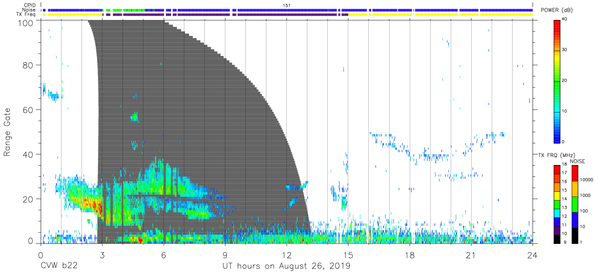Click the x-axis tick label '3'
The width and height of the screenshot is (599, 276).
coord(102,255)
